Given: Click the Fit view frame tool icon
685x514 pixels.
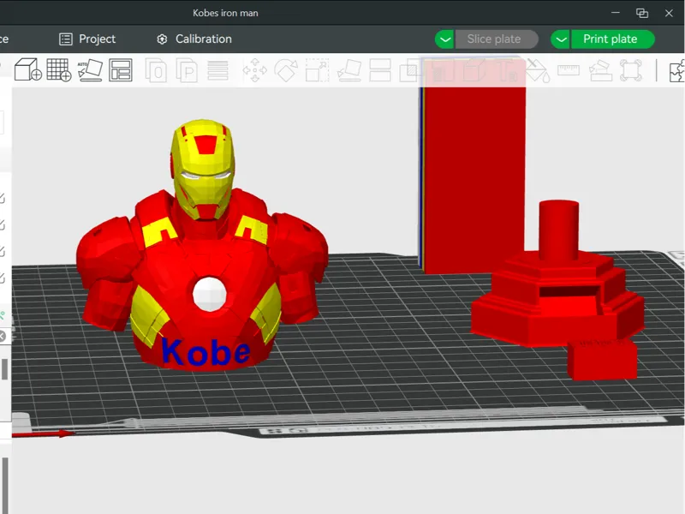Looking at the screenshot, I should (631, 70).
